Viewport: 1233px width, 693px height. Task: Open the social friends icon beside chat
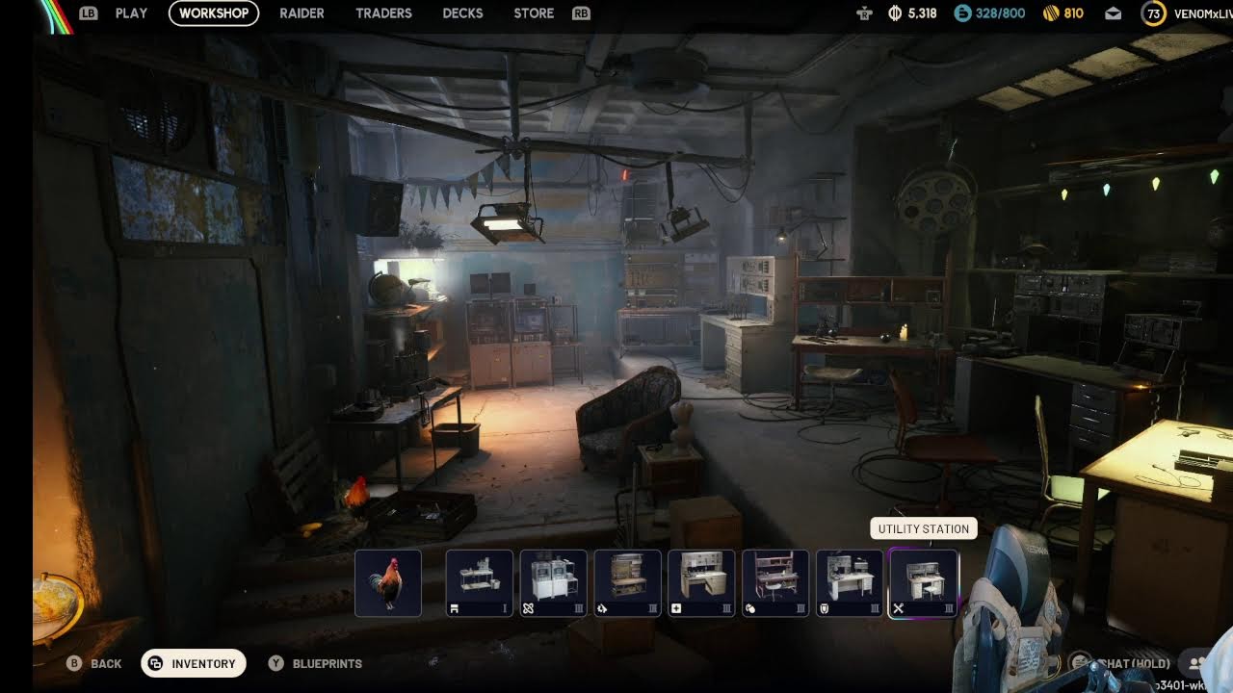tap(1197, 663)
